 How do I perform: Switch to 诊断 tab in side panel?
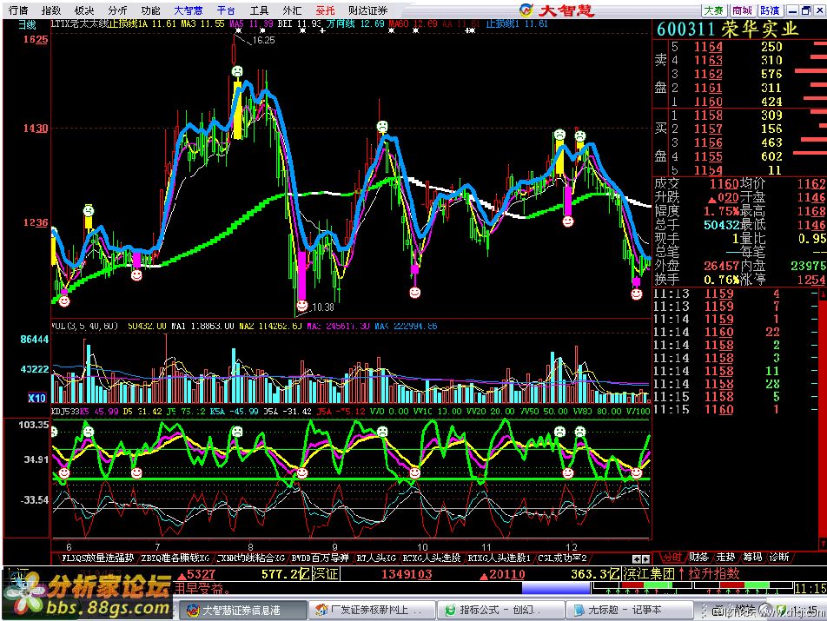point(779,557)
